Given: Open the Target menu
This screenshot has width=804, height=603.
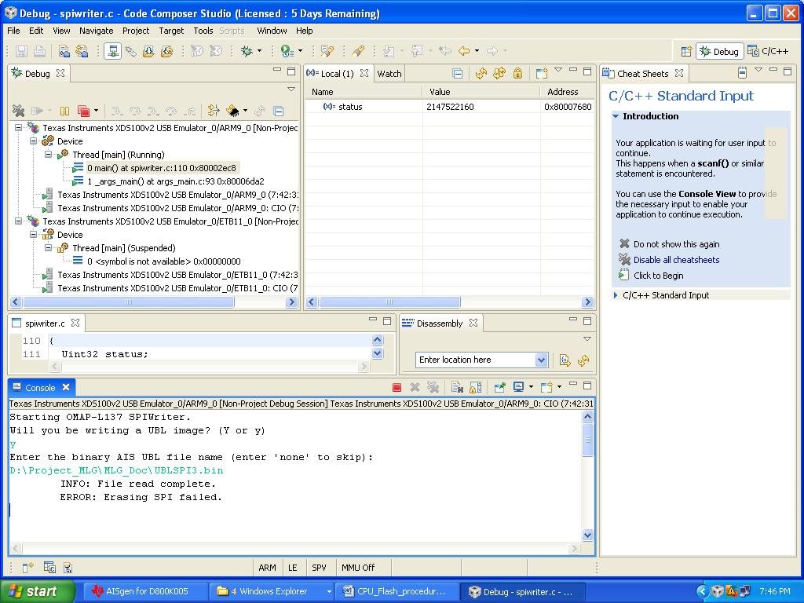Looking at the screenshot, I should [171, 31].
